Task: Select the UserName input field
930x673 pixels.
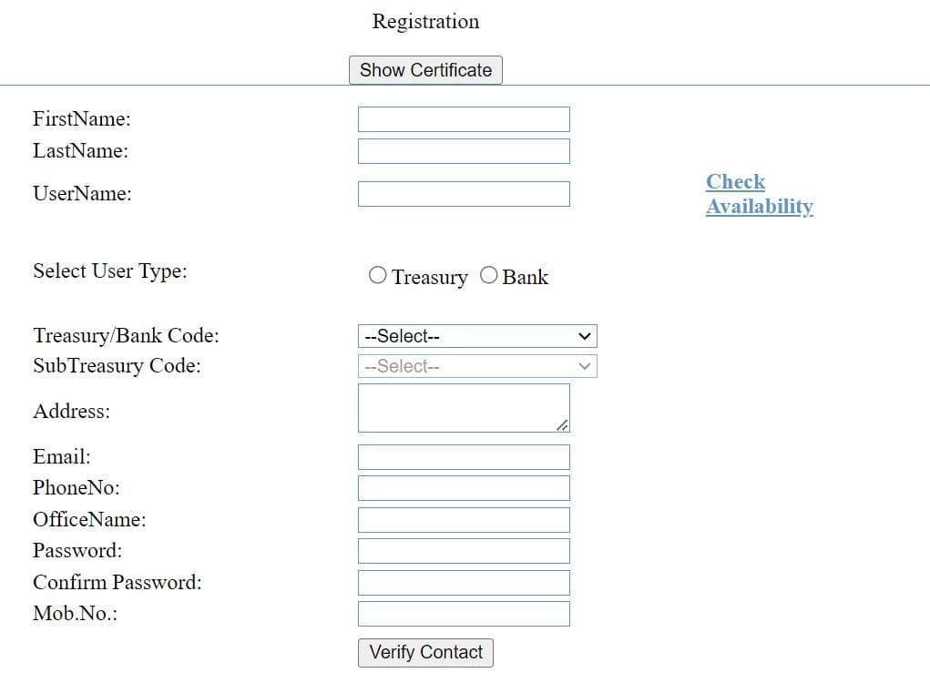Action: coord(464,193)
